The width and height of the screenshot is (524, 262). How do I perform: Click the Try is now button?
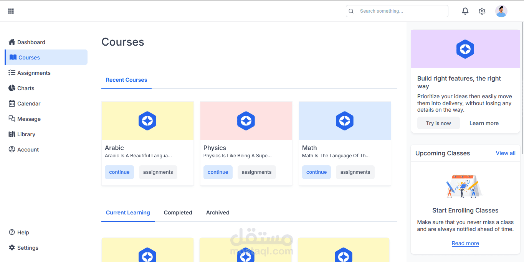click(x=438, y=123)
